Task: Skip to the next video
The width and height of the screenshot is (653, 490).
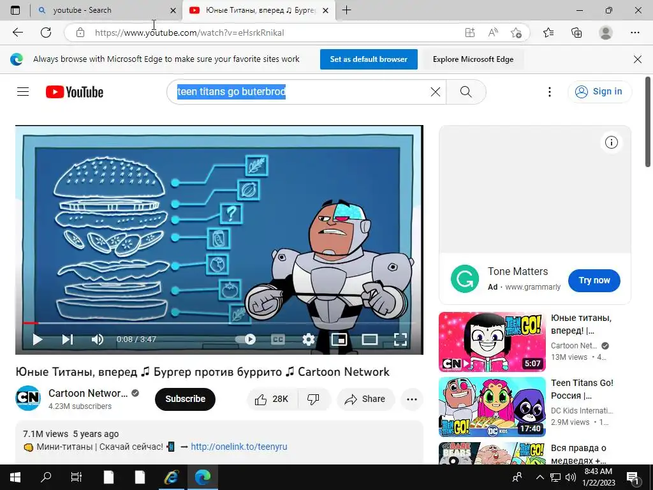Action: click(68, 339)
